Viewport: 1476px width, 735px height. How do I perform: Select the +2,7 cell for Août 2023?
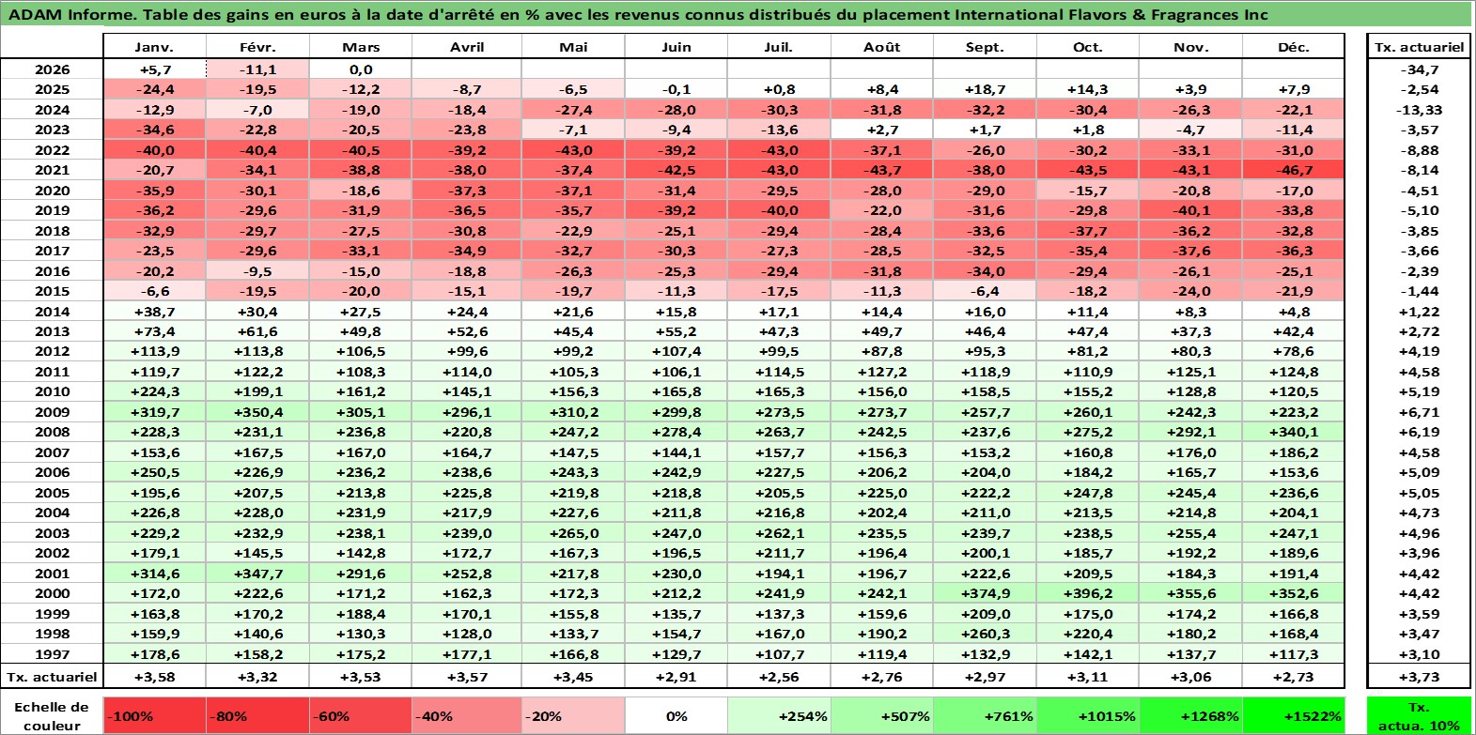pos(881,130)
